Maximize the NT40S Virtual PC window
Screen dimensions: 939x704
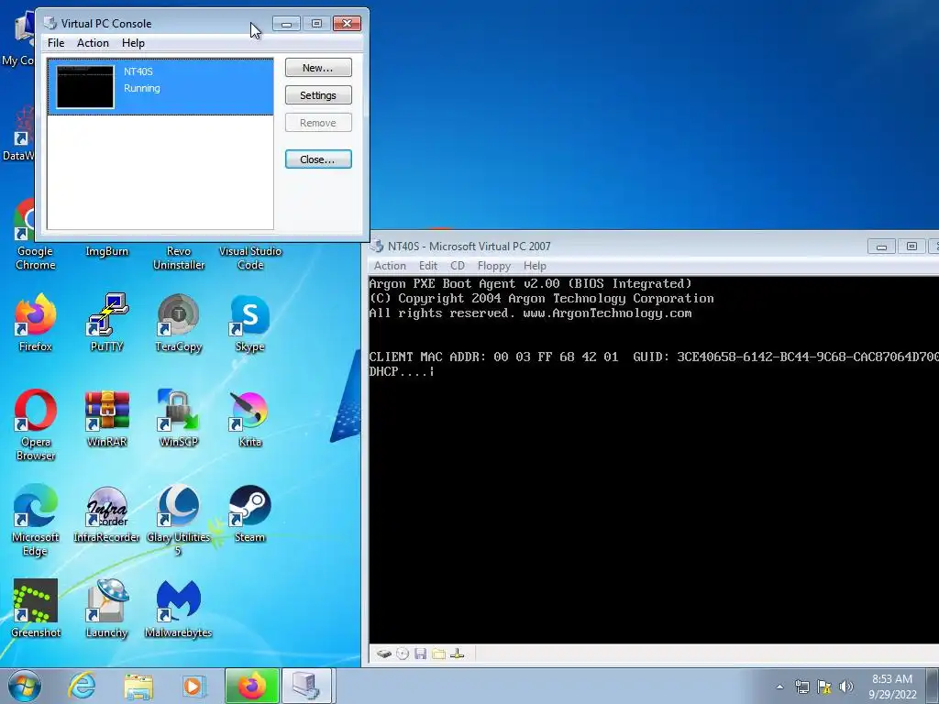click(911, 246)
